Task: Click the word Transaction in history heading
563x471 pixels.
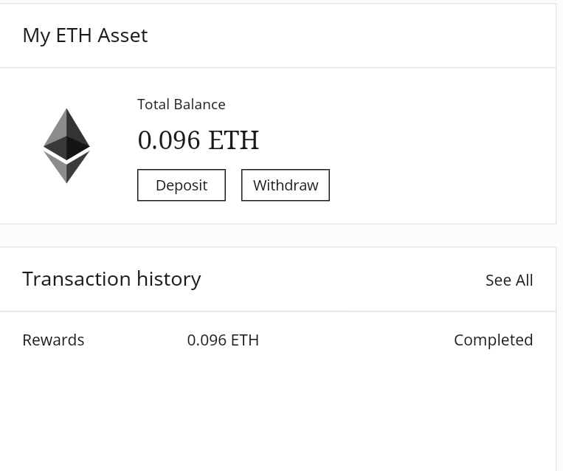Action: pos(77,279)
